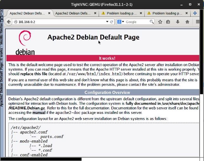Switch to first Problem loading page tab
Viewport: 204px width, 161px height.
tap(122, 13)
